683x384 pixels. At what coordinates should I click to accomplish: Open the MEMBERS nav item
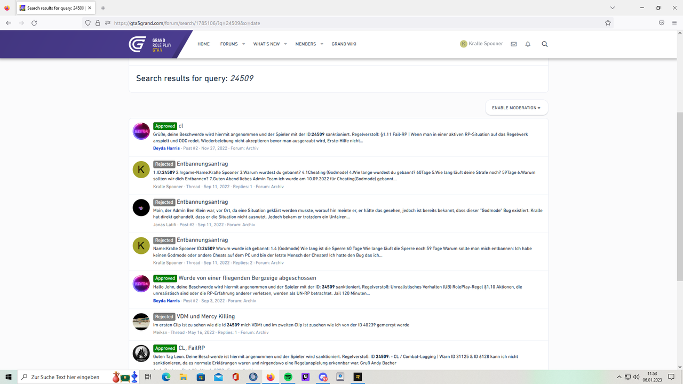pos(306,44)
